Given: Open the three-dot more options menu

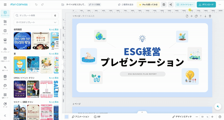Looking at the screenshot, I should [219, 5].
